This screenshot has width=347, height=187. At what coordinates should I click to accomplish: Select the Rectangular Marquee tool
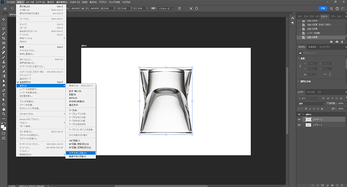pos(3,24)
